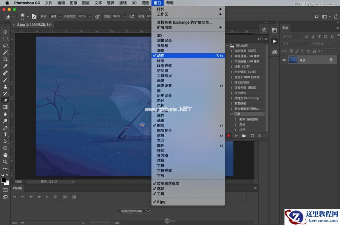Click the background color swatch
340x225 pixels.
coord(8,183)
